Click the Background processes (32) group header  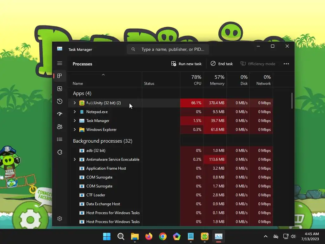pyautogui.click(x=103, y=141)
